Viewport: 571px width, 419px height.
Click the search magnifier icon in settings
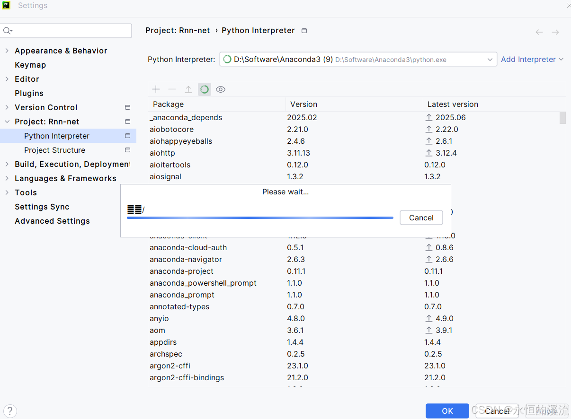click(7, 31)
